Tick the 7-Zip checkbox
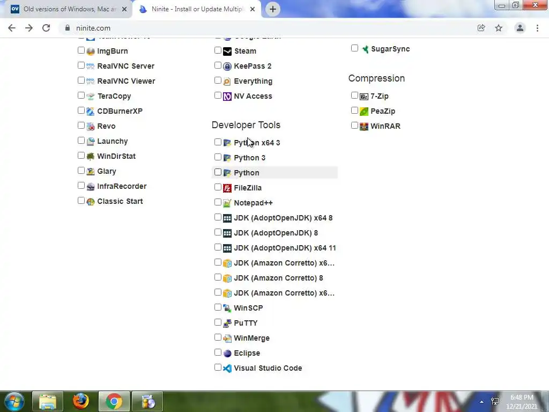The image size is (549, 412). (354, 95)
